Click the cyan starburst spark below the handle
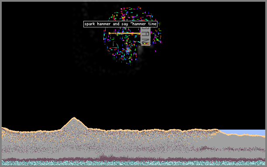Viewport: 267px width, 167px height. point(128,50)
